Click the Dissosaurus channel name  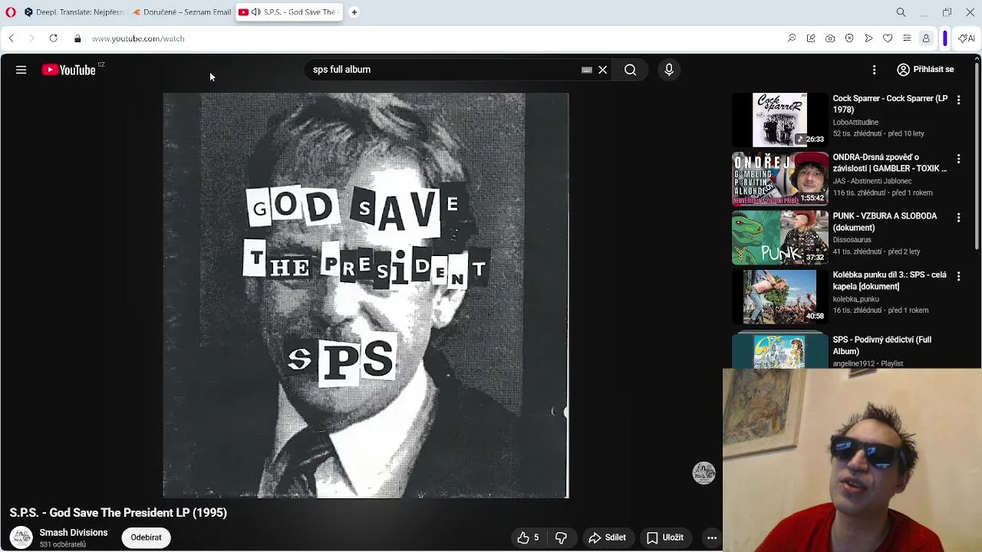pos(852,240)
